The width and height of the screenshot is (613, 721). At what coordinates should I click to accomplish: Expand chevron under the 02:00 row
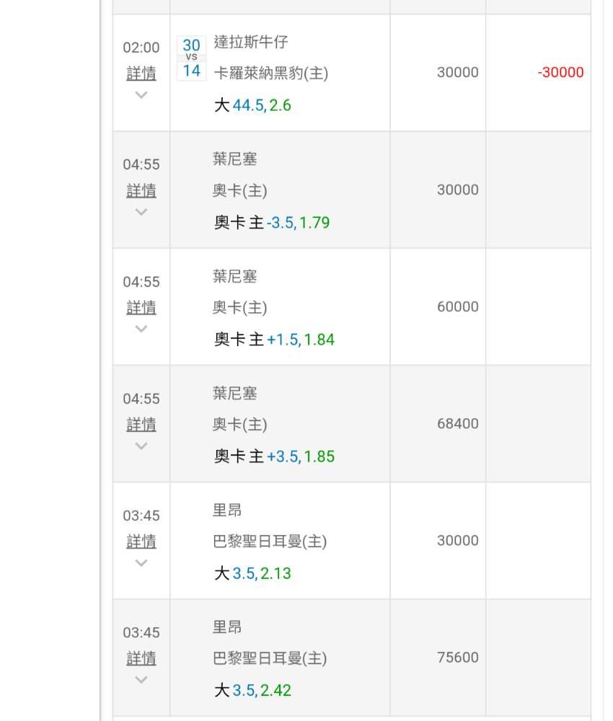141,95
